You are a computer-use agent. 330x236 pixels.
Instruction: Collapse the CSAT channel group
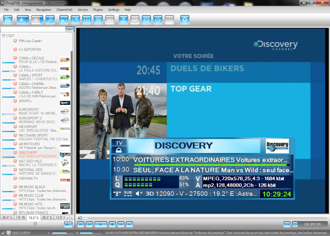tap(3, 35)
